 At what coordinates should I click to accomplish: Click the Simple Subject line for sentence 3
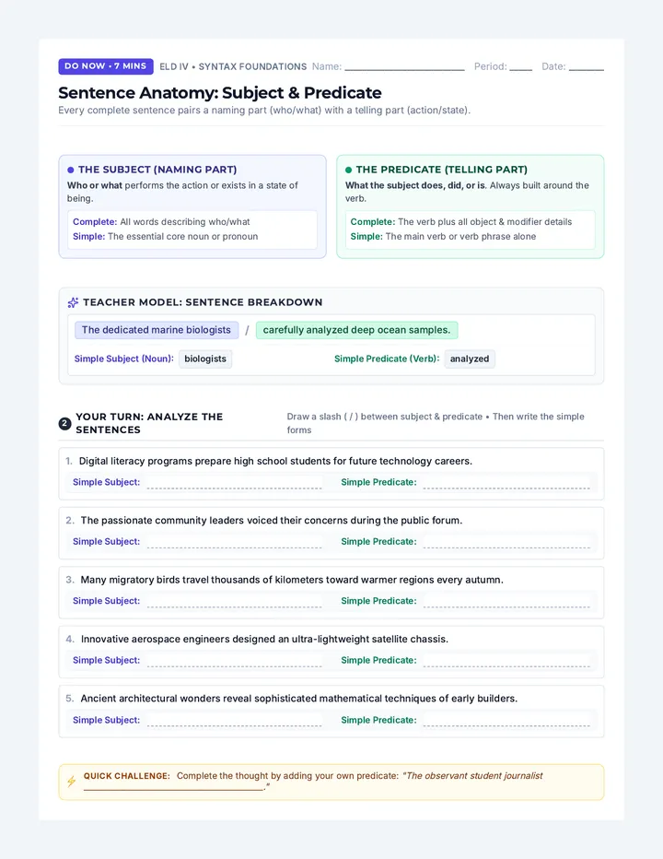point(234,601)
